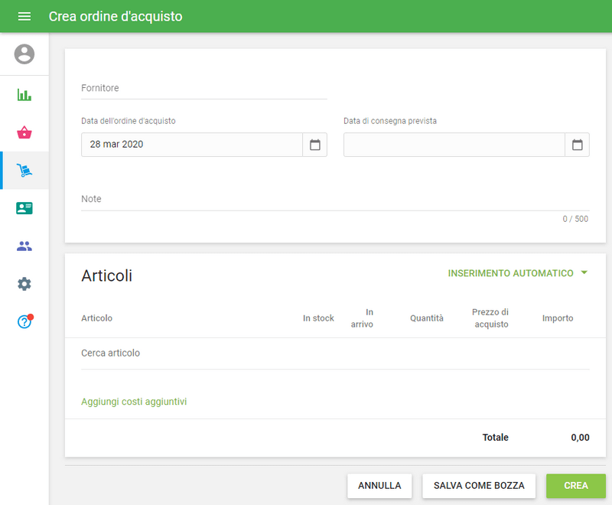The image size is (612, 505).
Task: Open the customers people icon
Action: (24, 246)
